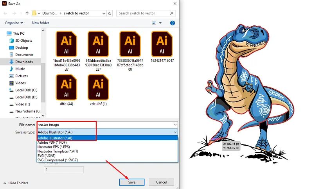
Task: Close the Save As dialog
Action: click(175, 4)
